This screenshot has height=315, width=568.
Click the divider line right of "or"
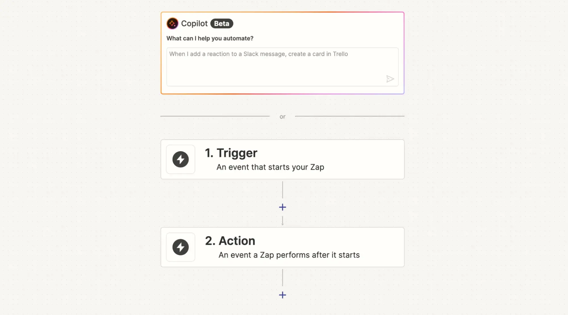point(349,116)
